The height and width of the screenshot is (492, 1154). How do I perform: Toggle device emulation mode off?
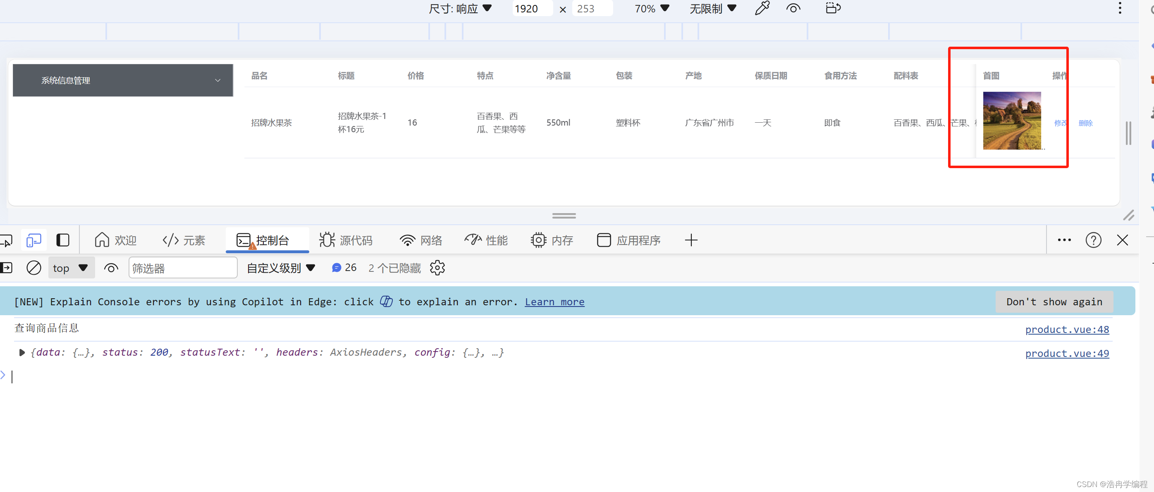pyautogui.click(x=33, y=240)
